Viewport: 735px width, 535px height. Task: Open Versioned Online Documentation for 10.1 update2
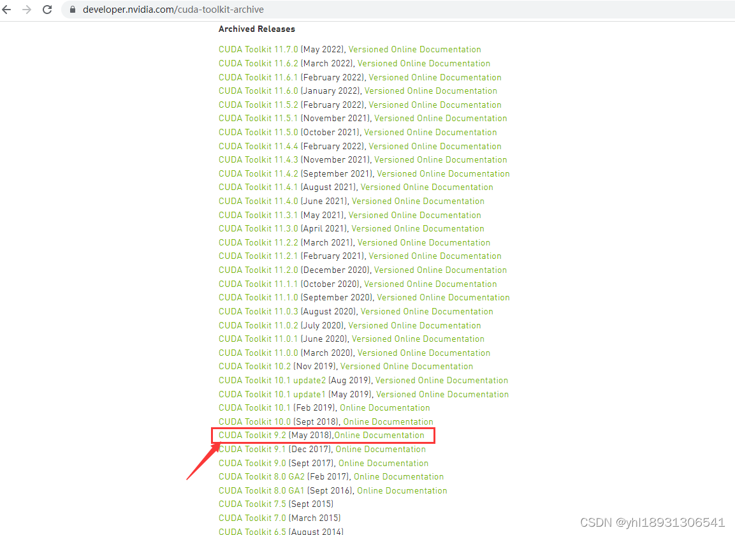(442, 380)
